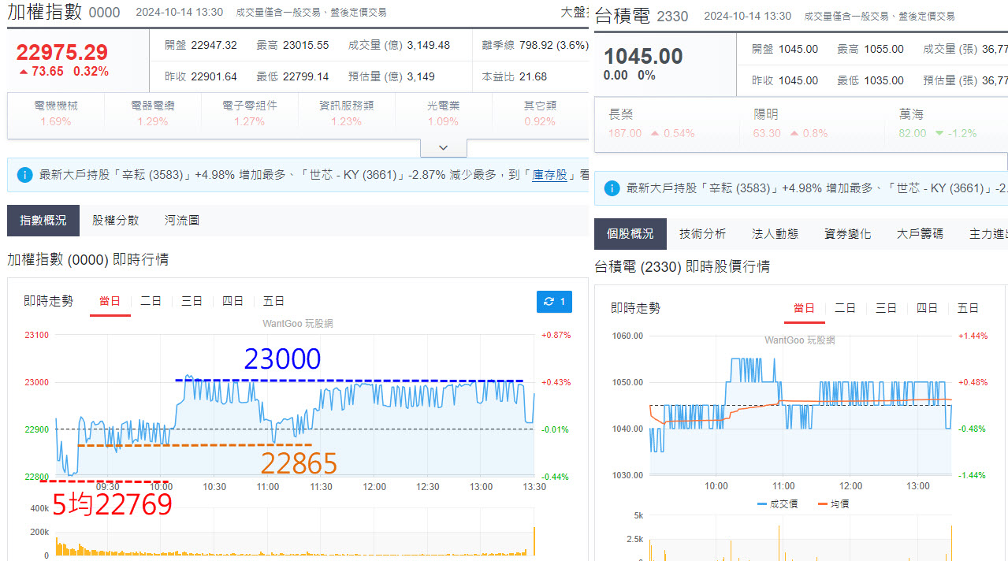Open the 其它類 sector card

pyautogui.click(x=541, y=113)
